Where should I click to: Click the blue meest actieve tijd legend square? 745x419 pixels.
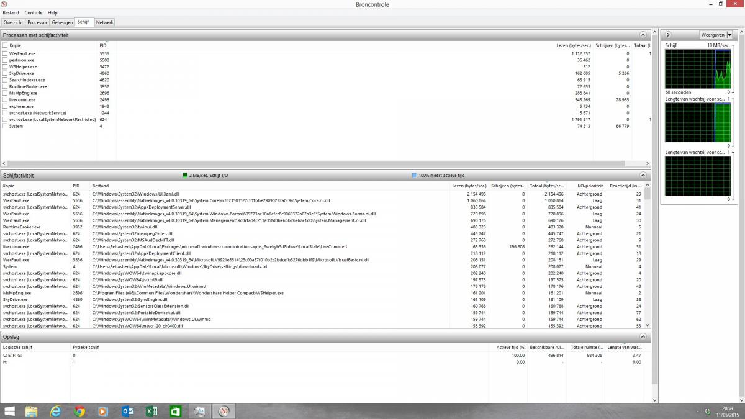[414, 176]
